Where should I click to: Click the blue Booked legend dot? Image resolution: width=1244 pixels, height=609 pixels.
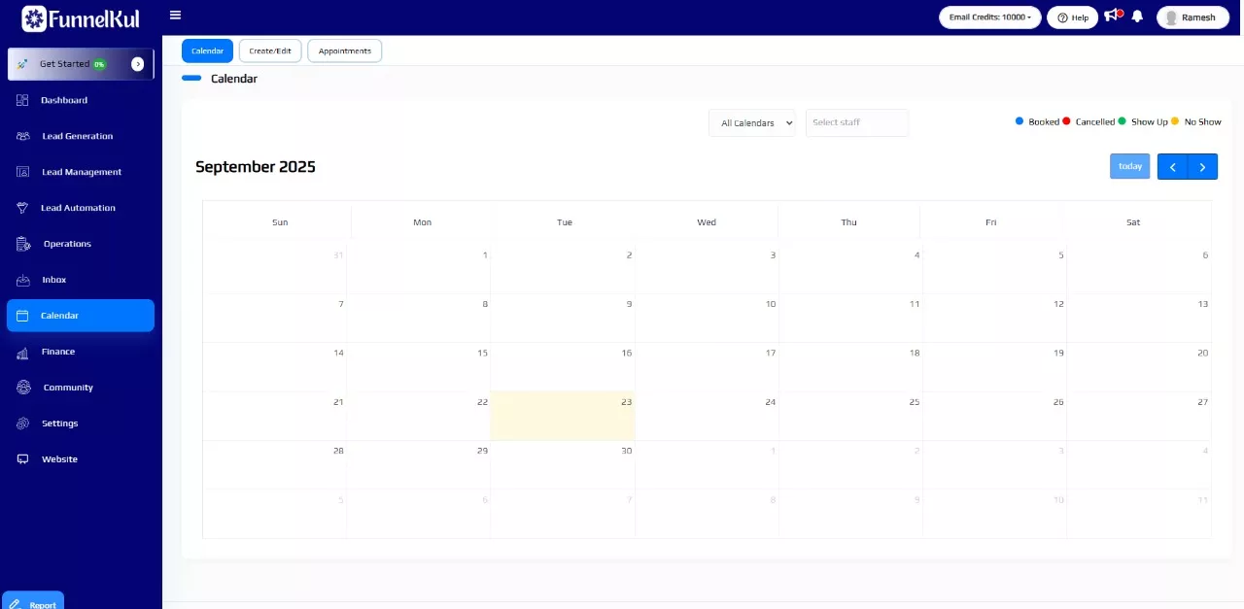tap(1019, 121)
